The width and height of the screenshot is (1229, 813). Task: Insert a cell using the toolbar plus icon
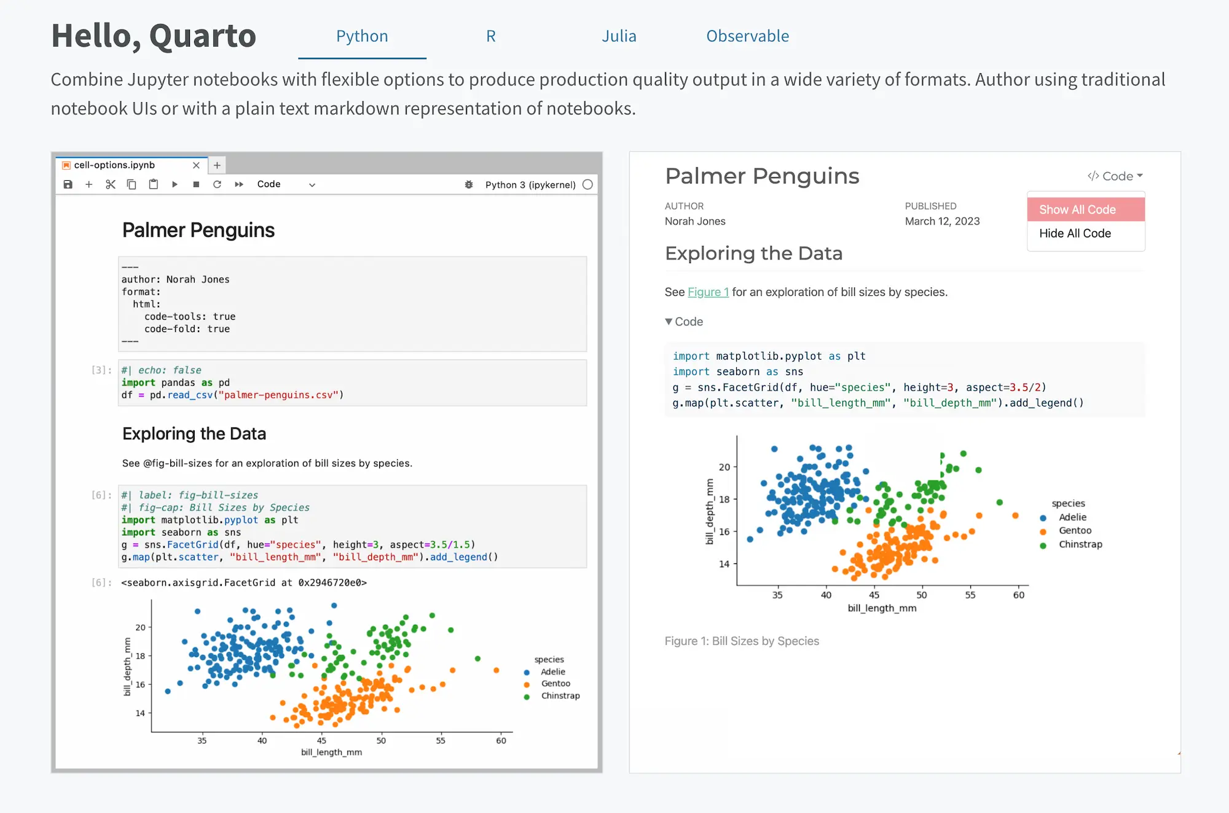[x=89, y=184]
